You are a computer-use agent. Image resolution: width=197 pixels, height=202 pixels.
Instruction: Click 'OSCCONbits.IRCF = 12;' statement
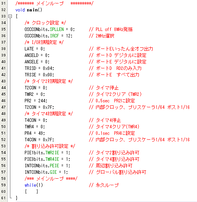click(x=49, y=36)
